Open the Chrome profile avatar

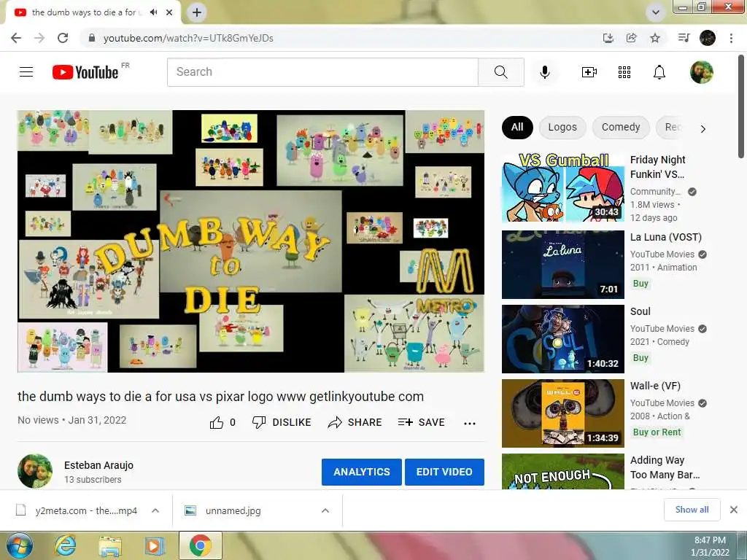[708, 38]
